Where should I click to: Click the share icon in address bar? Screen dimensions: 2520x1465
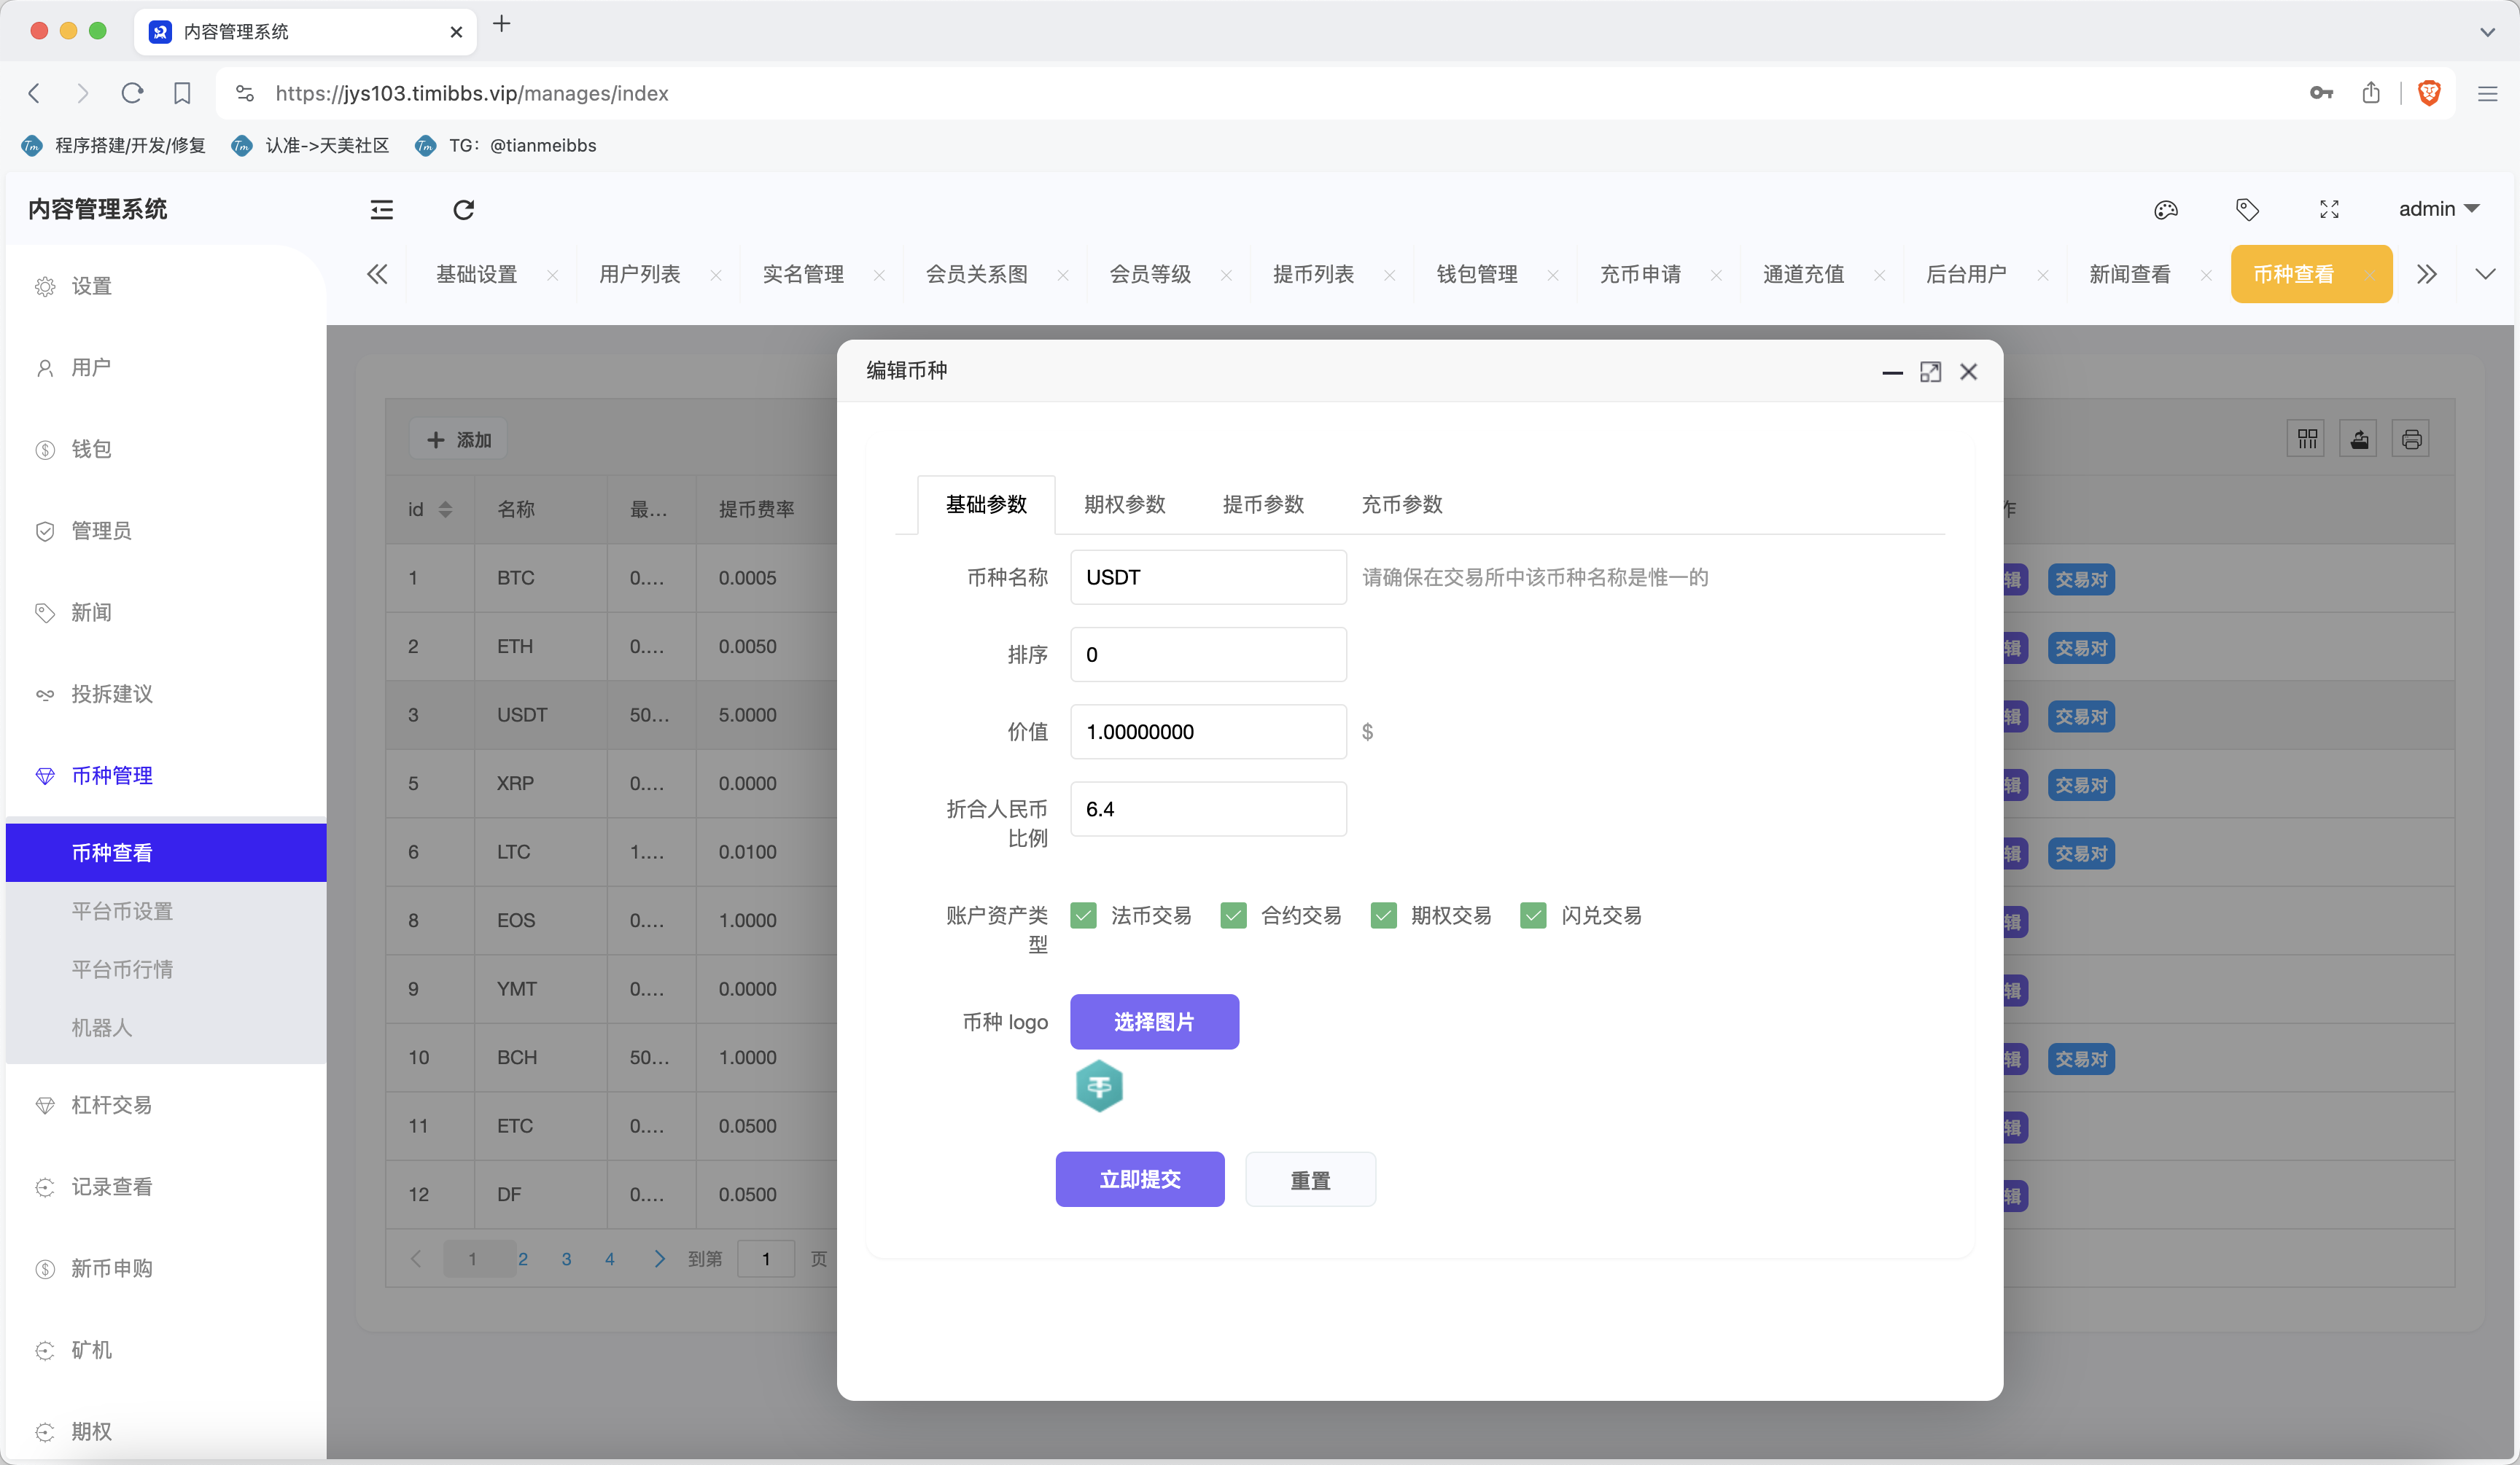pyautogui.click(x=2371, y=93)
